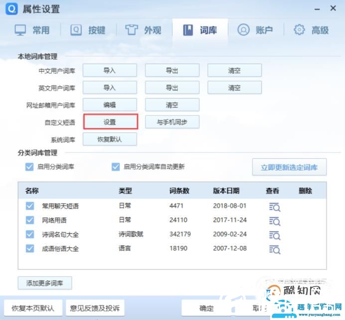Uncheck the 诗词名句大全 dictionary
This screenshot has height=320, width=345.
pyautogui.click(x=30, y=234)
